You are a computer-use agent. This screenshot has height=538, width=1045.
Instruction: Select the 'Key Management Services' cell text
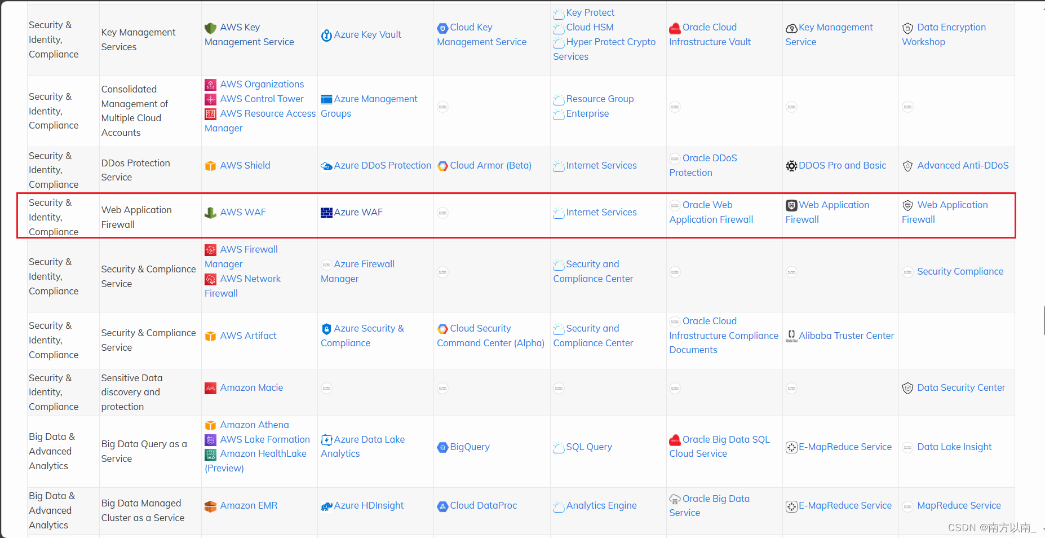138,40
